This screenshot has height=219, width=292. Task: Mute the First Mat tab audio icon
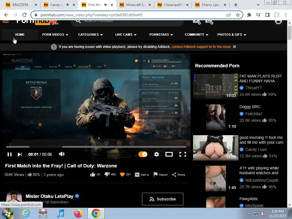pyautogui.click(x=106, y=5)
